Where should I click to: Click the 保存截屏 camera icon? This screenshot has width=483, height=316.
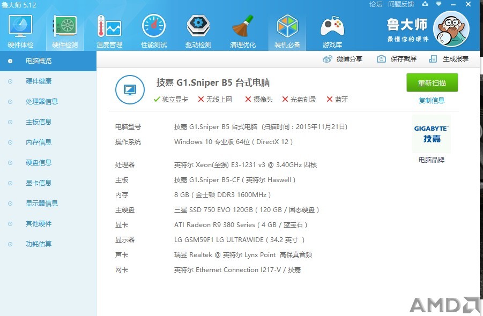point(381,59)
